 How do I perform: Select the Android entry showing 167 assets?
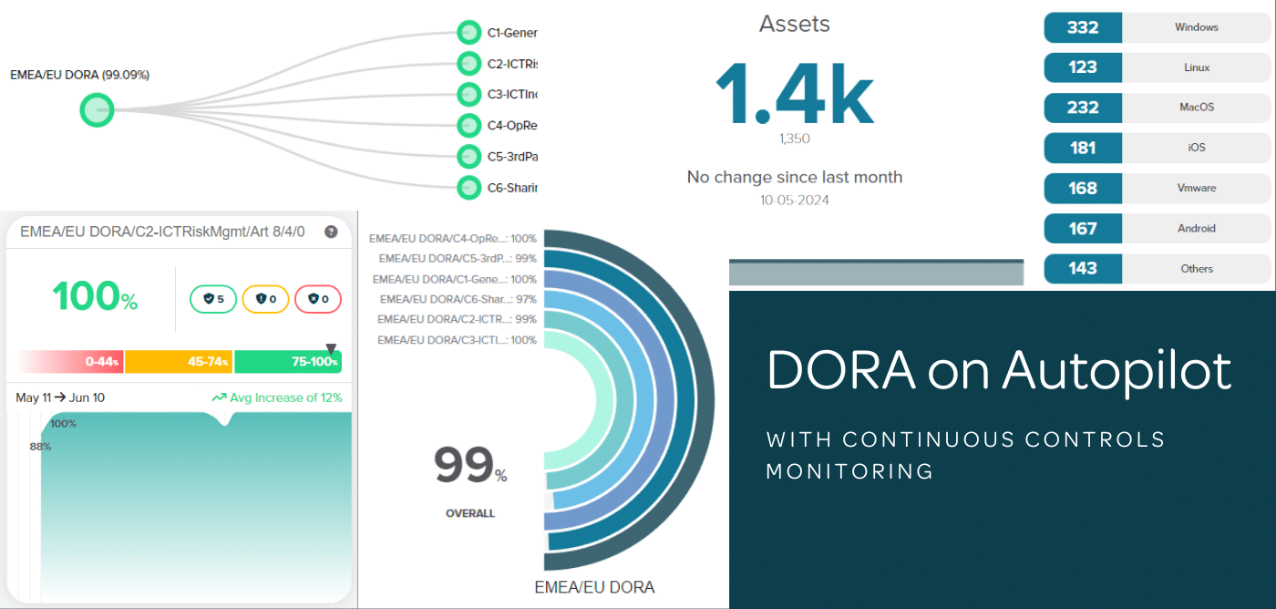(x=1083, y=228)
